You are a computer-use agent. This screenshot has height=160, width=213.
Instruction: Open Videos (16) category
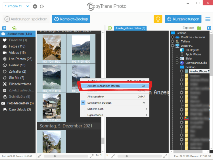[18, 53]
